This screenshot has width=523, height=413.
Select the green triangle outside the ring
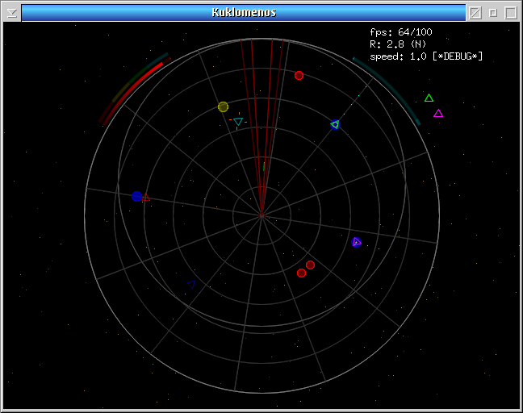pos(429,98)
